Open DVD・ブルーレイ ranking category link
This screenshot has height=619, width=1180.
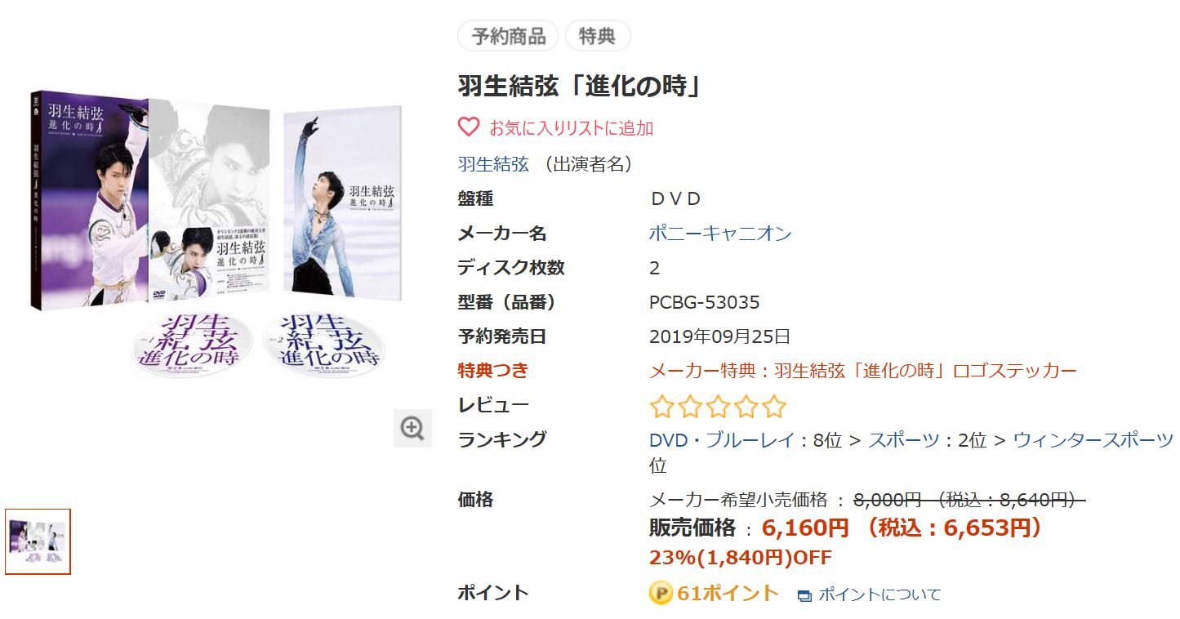point(722,440)
